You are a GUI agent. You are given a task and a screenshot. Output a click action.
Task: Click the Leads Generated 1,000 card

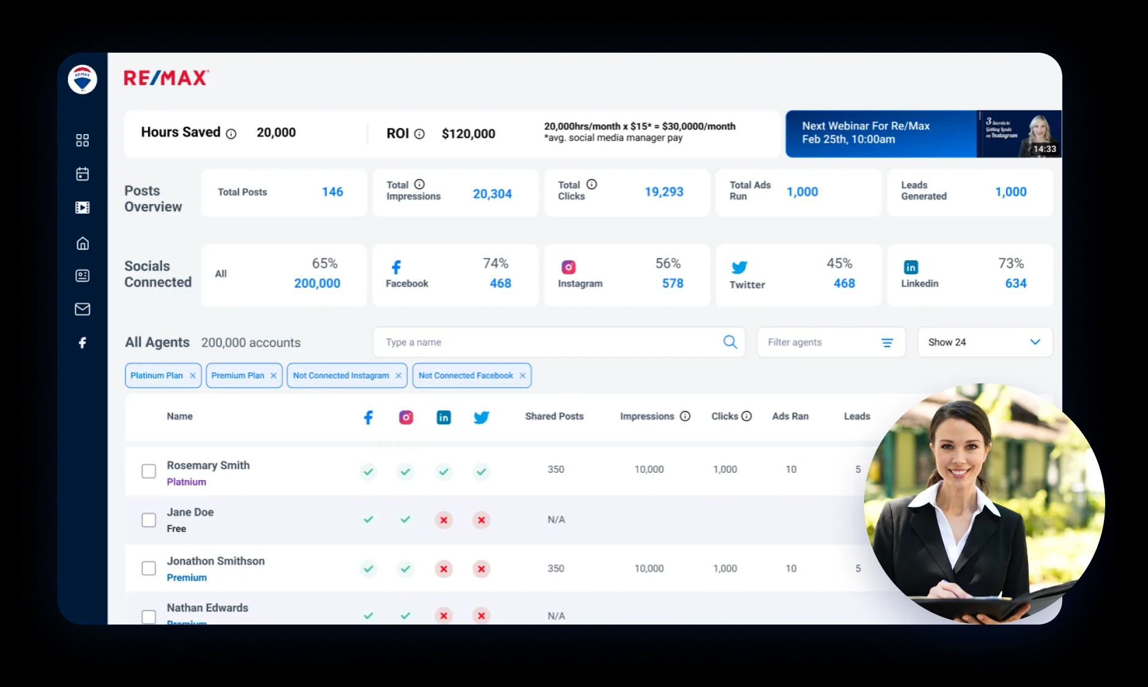click(x=970, y=192)
